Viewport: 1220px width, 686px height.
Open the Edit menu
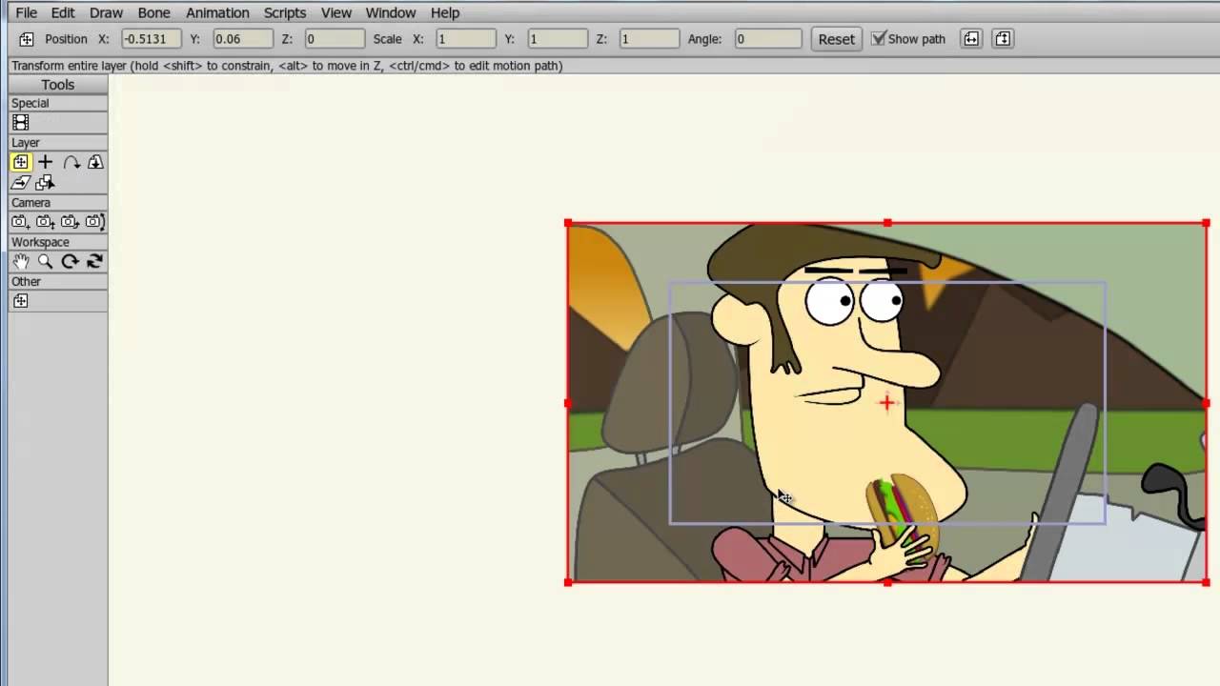coord(63,12)
